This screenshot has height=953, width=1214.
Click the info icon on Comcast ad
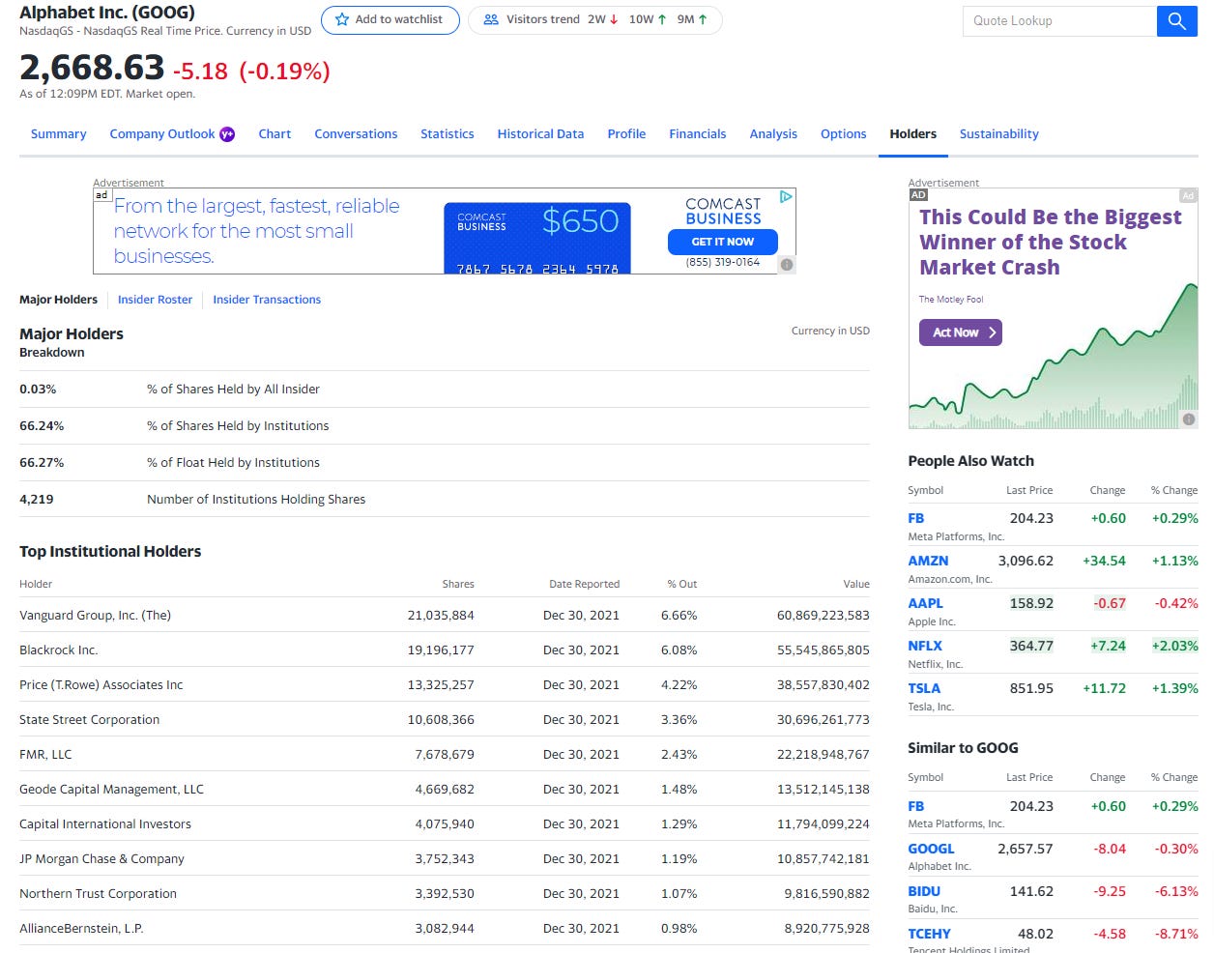point(787,264)
